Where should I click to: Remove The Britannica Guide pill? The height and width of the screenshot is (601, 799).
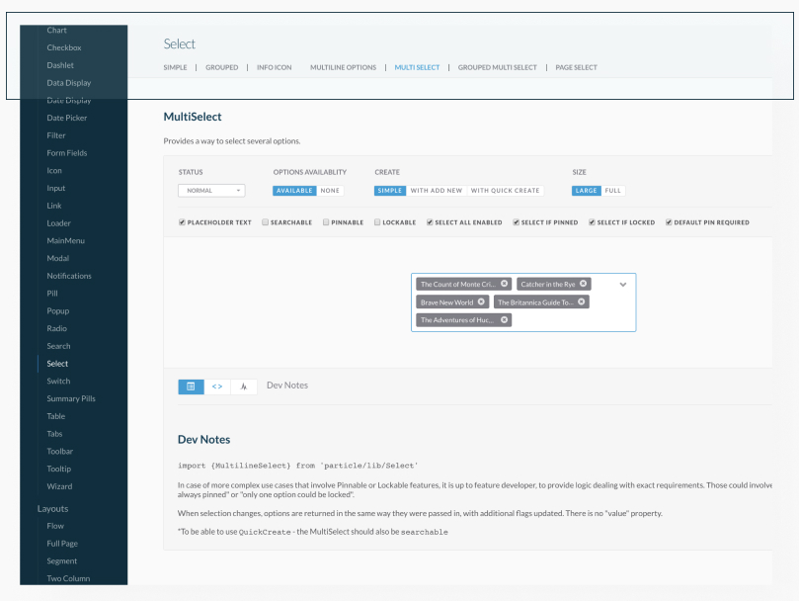click(x=582, y=301)
